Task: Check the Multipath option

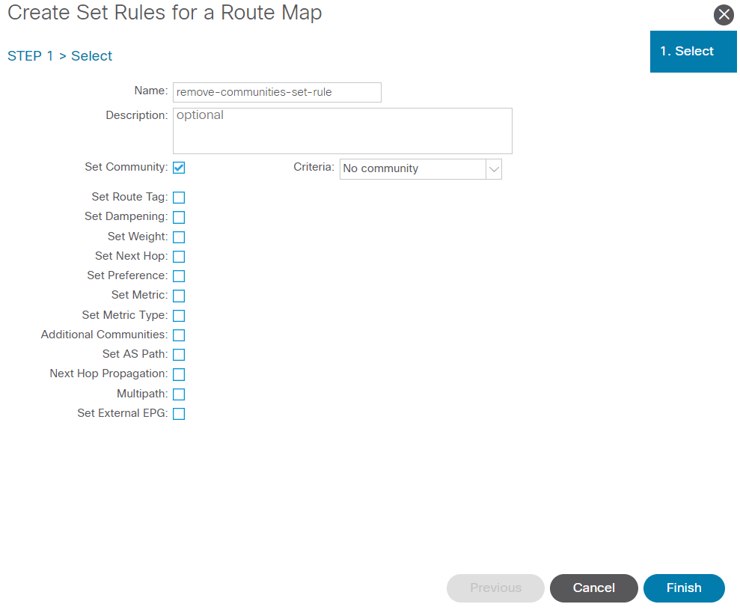Action: [179, 394]
